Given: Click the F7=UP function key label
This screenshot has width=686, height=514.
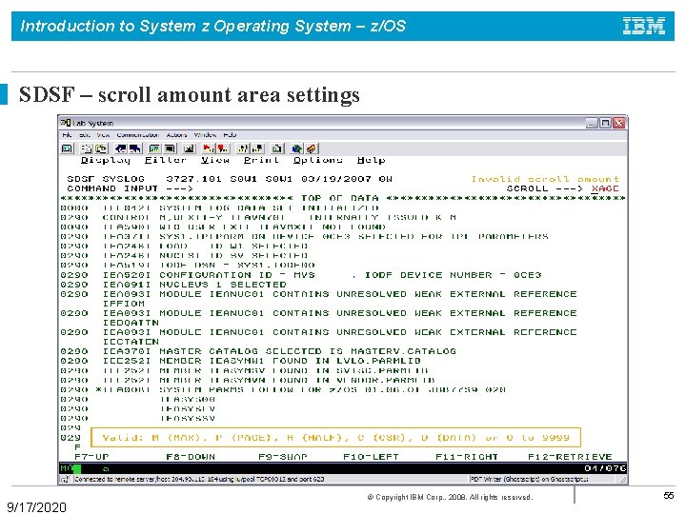Looking at the screenshot, I should click(x=91, y=457).
